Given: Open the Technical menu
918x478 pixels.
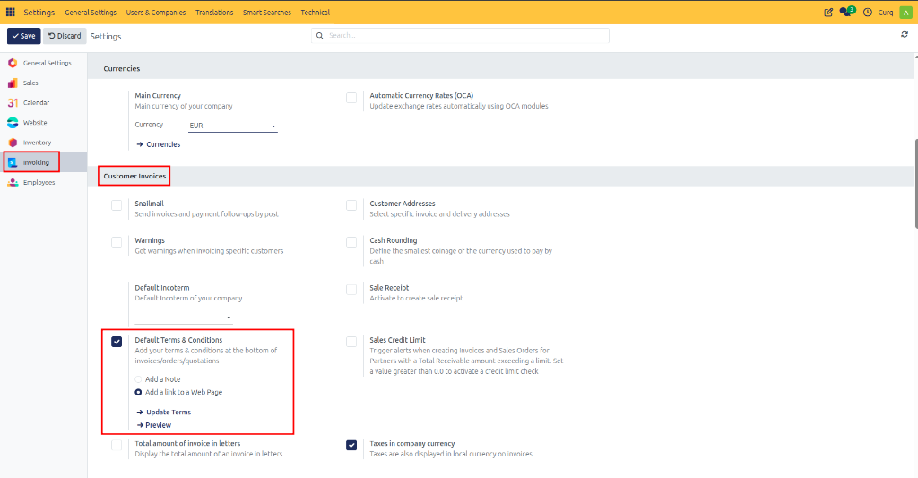Looking at the screenshot, I should [x=315, y=13].
